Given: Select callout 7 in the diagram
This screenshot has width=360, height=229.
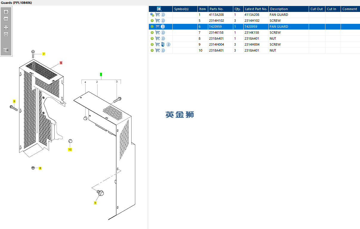Looking at the screenshot, I should tap(44, 54).
